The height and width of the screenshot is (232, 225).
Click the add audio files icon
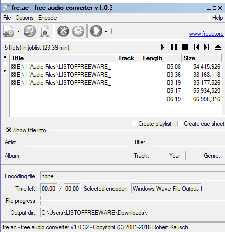tap(9, 31)
